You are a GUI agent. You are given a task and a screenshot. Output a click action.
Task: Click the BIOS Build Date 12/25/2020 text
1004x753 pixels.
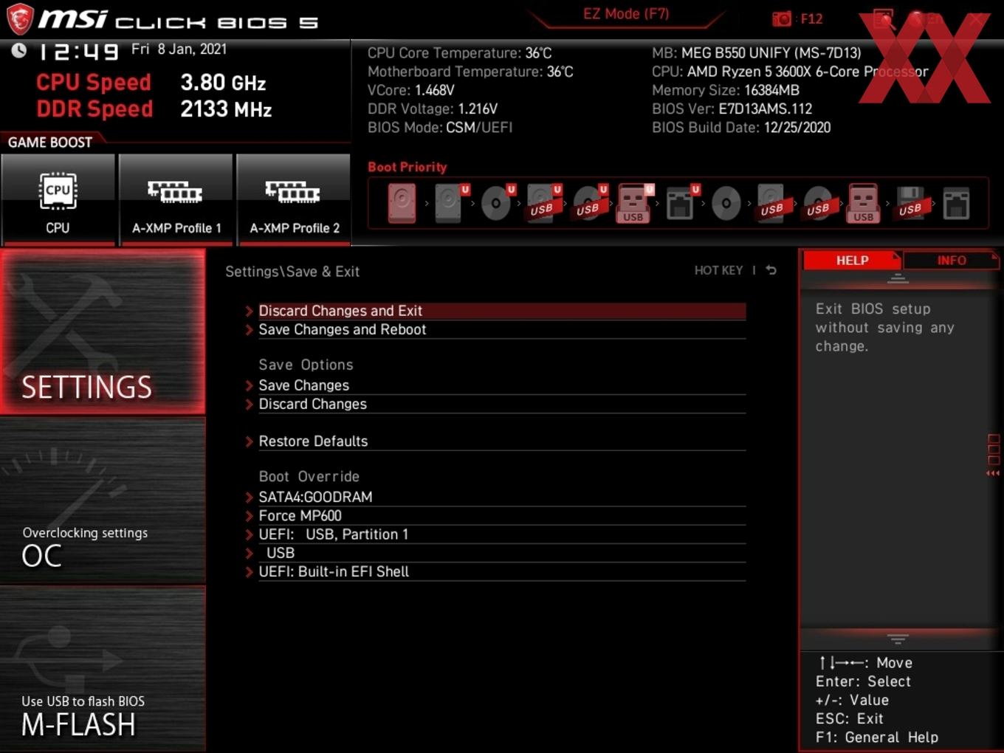coord(741,127)
